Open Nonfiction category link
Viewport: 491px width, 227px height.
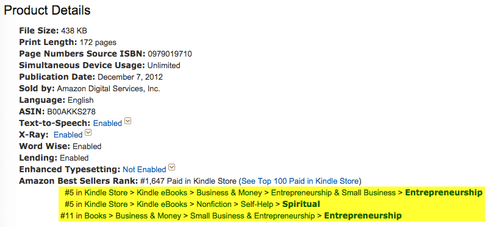214,204
